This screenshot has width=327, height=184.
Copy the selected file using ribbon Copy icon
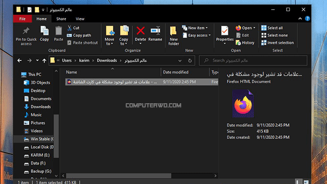[44, 34]
